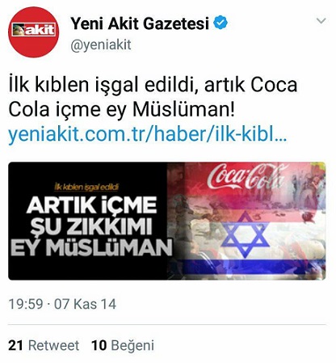The width and height of the screenshot is (336, 363).
Task: Click the "EY MÜSLÜMAN" line in the image
Action: tap(91, 247)
